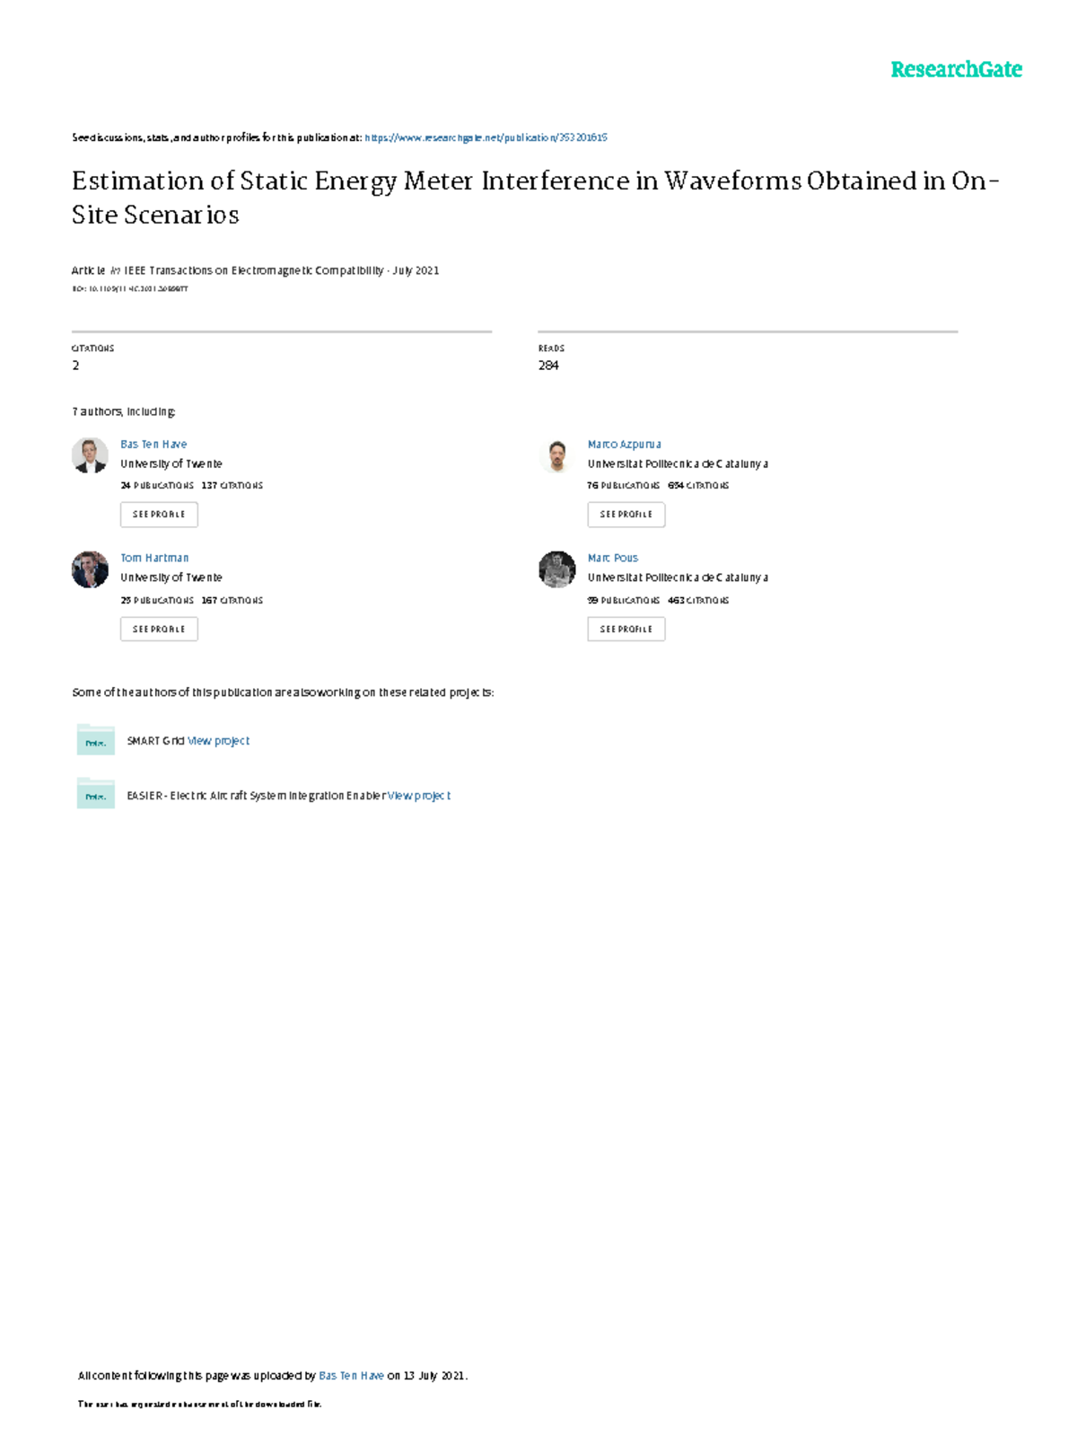Open Bas Ten Have author name link
The width and height of the screenshot is (1077, 1437).
pos(153,444)
